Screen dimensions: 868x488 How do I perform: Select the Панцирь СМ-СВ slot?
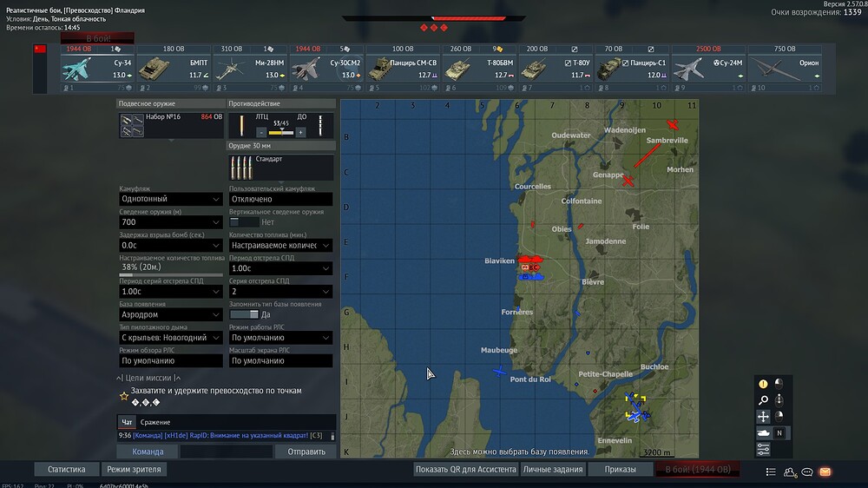click(403, 68)
